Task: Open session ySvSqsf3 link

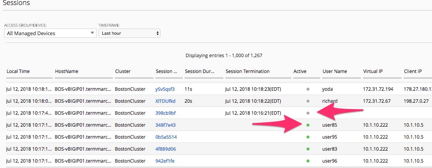Action: coord(165,89)
